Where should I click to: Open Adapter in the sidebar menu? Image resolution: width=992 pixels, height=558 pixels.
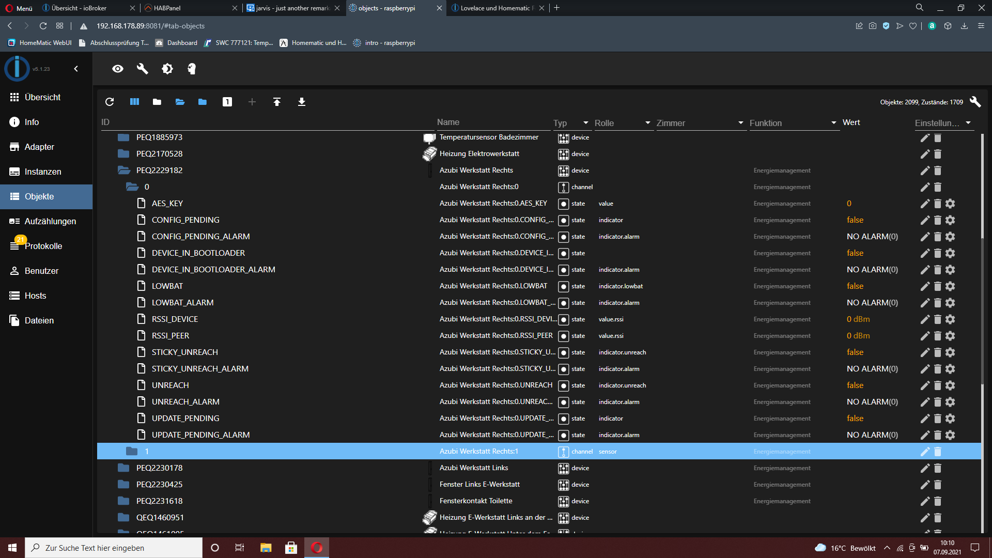pyautogui.click(x=39, y=147)
